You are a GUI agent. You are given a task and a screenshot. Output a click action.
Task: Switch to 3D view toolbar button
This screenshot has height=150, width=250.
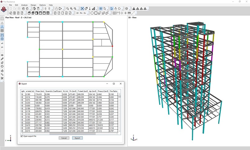click(x=77, y=13)
